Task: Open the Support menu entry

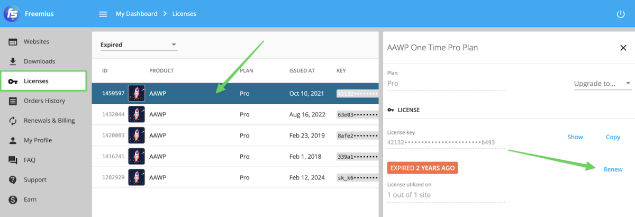Action: click(35, 180)
